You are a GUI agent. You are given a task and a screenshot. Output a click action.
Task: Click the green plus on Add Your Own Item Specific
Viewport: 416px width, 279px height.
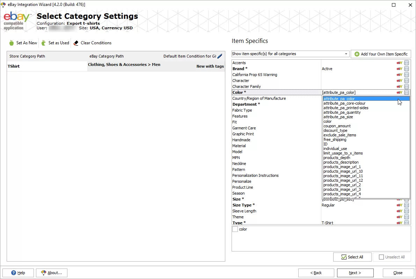(x=357, y=54)
